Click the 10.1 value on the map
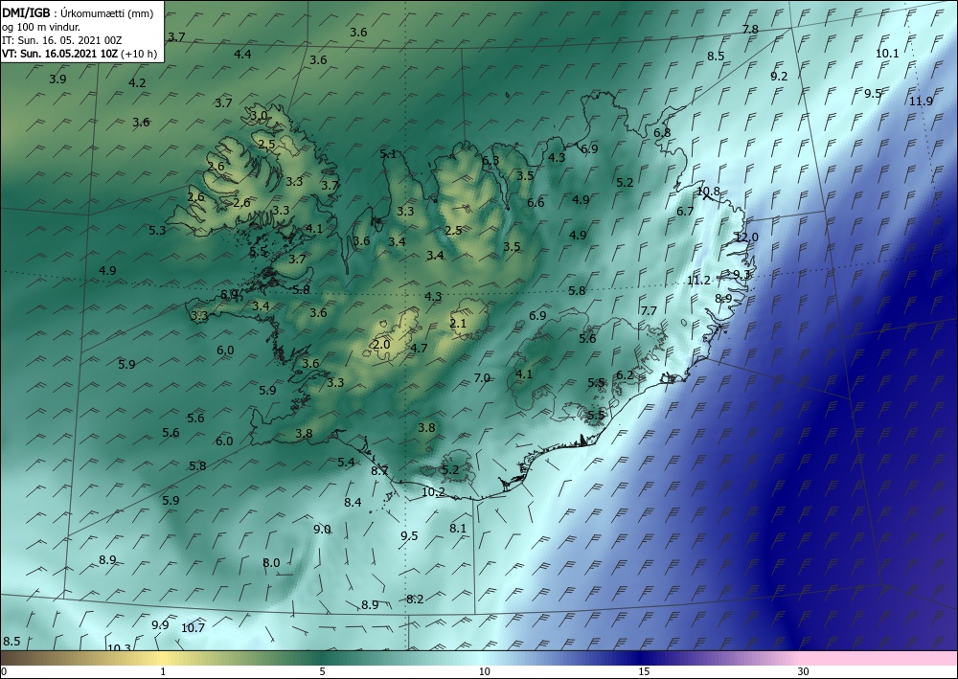958x679 pixels. point(887,53)
